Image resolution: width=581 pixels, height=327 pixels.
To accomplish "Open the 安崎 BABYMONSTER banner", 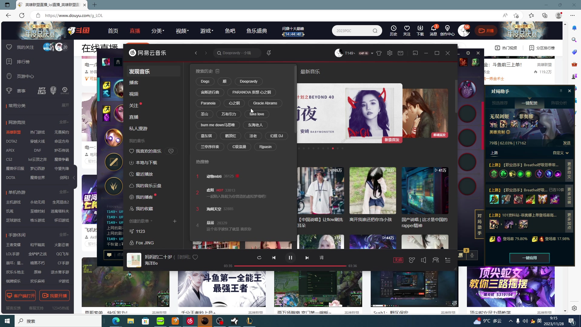I will pyautogui.click(x=350, y=113).
